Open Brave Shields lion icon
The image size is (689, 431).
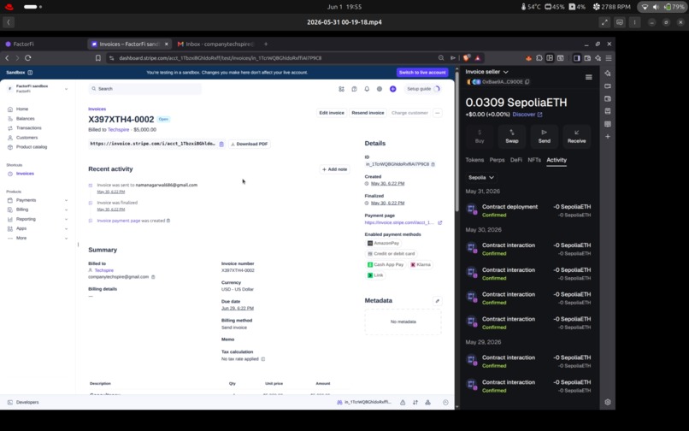click(x=467, y=57)
